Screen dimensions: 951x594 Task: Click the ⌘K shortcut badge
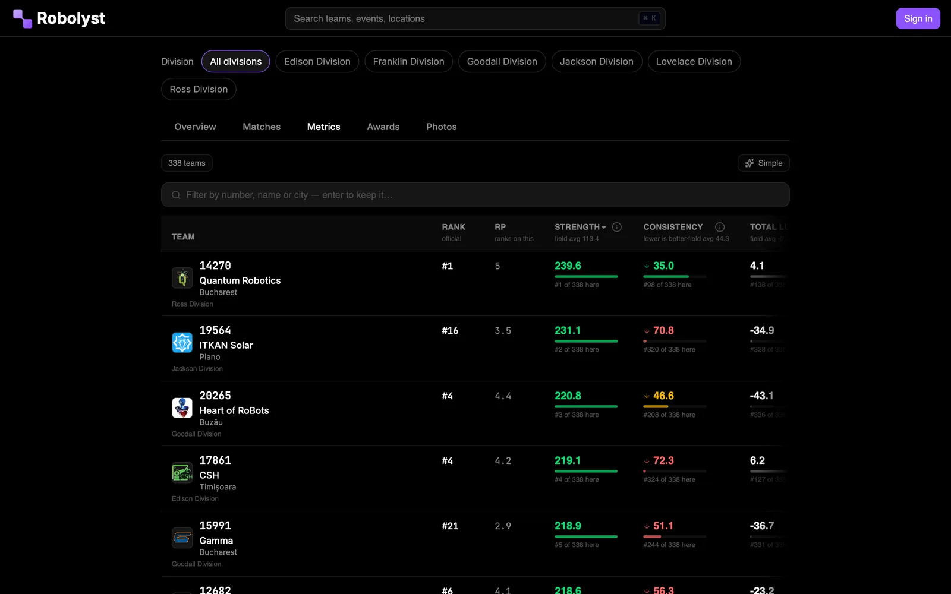[x=649, y=18]
